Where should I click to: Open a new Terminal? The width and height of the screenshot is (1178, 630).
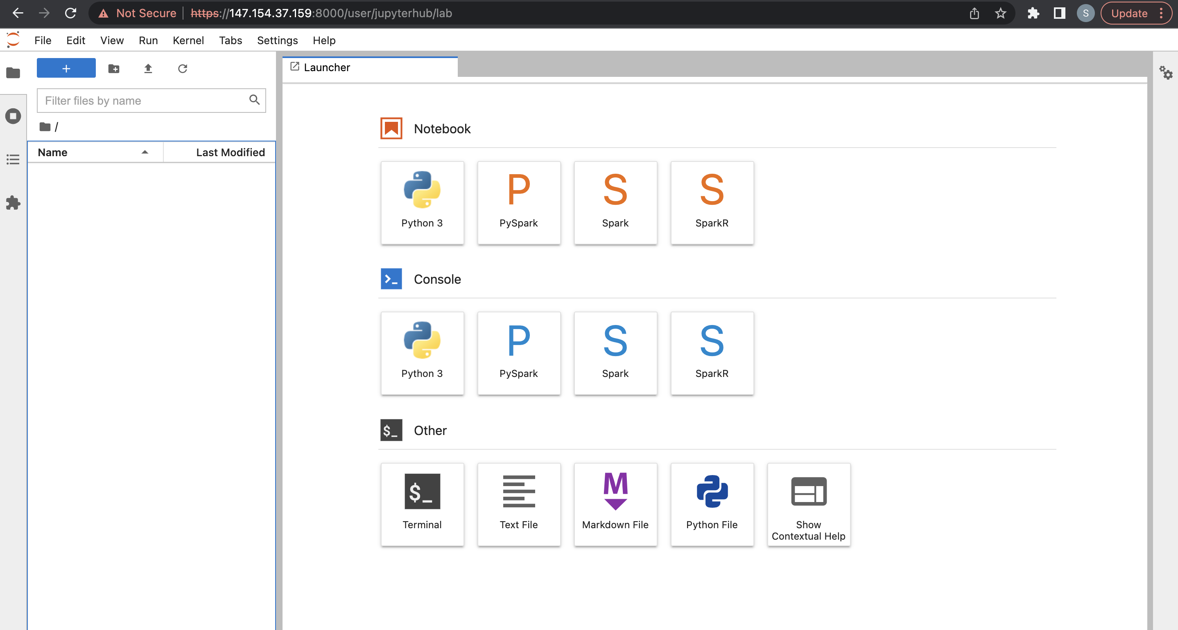tap(422, 504)
